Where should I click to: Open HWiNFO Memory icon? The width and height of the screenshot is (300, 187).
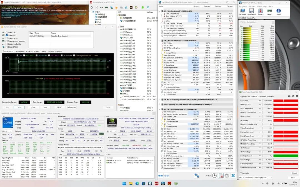pyautogui.click(x=269, y=12)
